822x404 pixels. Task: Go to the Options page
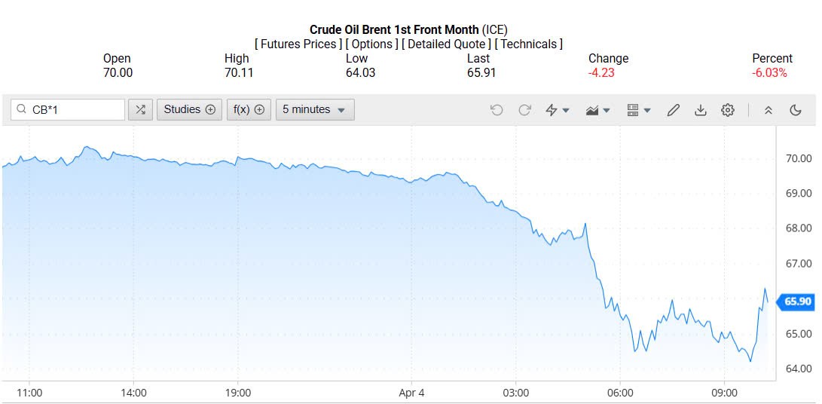[x=372, y=44]
